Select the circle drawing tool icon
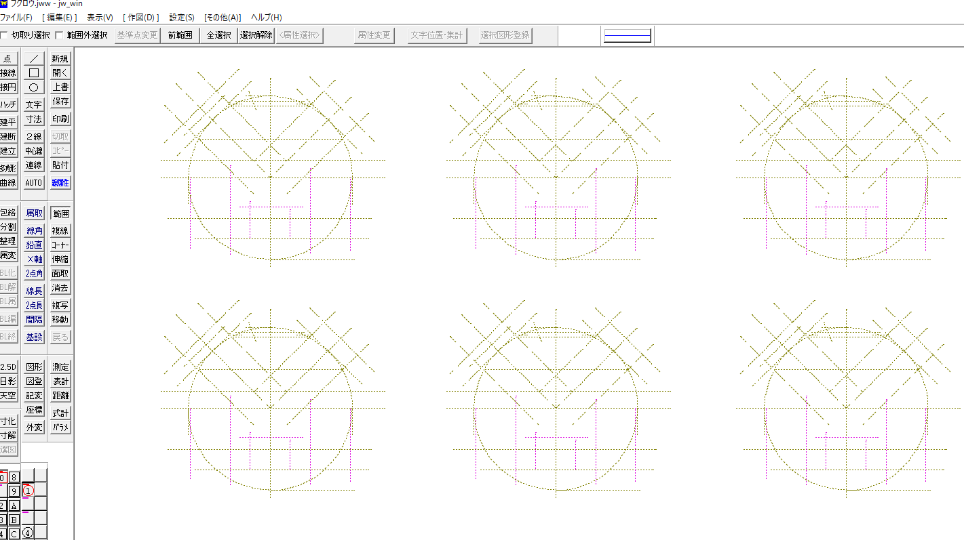964x540 pixels. tap(34, 87)
